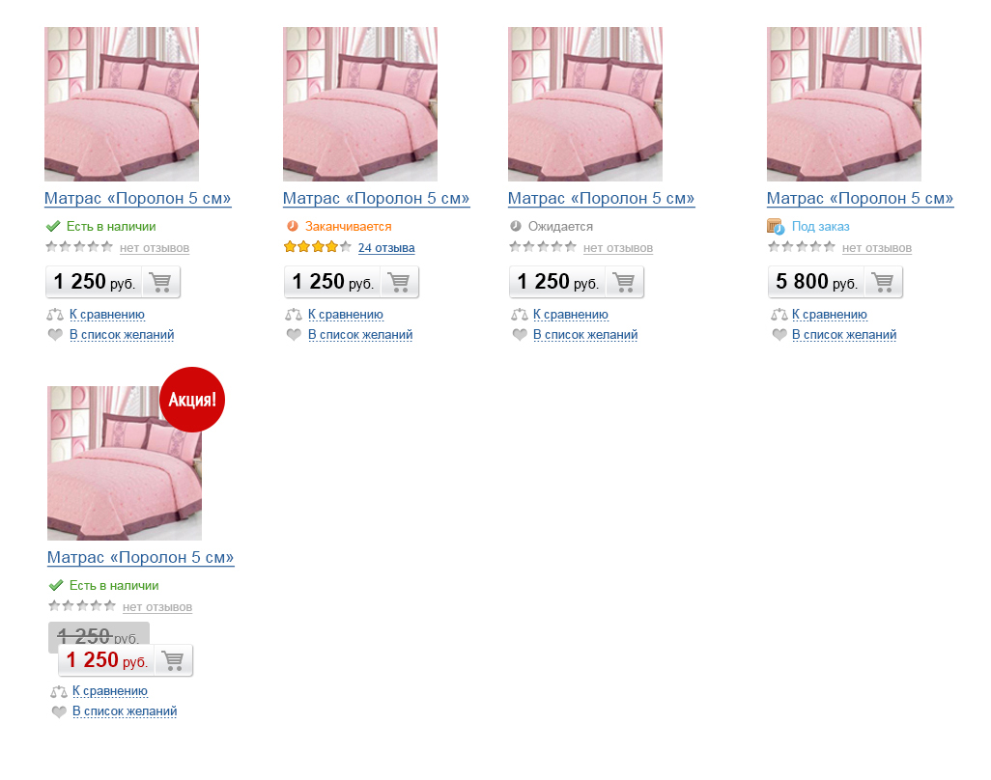Add the "Заканчивается" mattress to cart via cart icon
991x780 pixels.
398,283
